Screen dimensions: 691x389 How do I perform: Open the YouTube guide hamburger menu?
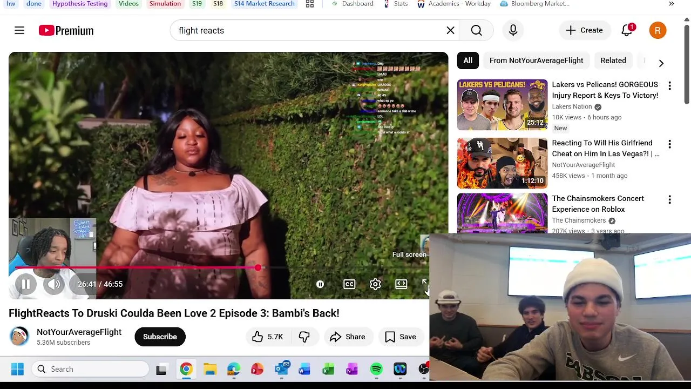click(19, 31)
